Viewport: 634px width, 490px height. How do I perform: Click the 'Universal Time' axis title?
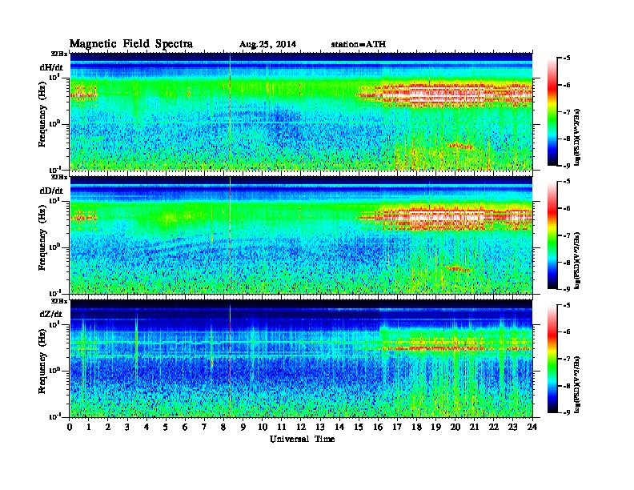(x=302, y=439)
